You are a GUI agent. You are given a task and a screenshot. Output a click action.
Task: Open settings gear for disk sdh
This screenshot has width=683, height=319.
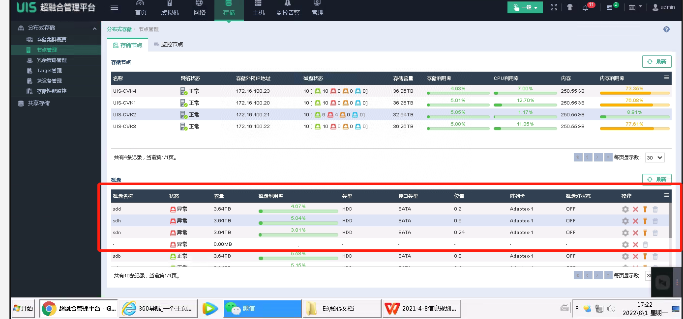coord(625,221)
